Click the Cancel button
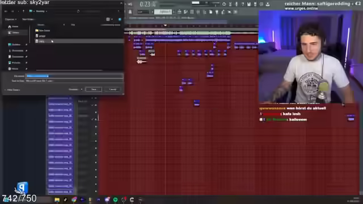Screen dimensions: 363x204 113,90
